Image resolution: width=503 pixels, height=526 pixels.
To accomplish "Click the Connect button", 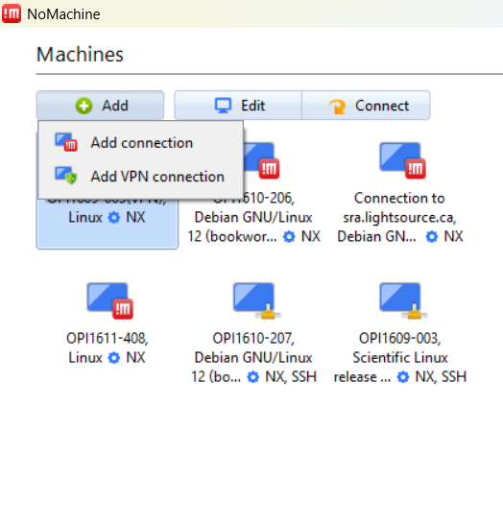I will [366, 106].
